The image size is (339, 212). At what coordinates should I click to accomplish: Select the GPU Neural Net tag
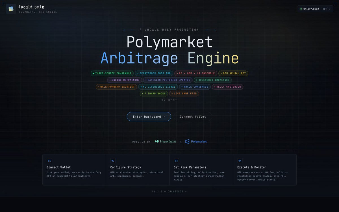coord(233,73)
